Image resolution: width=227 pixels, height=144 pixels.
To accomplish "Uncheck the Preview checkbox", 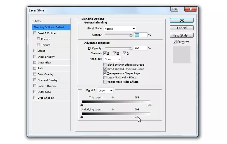I will click(175, 42).
